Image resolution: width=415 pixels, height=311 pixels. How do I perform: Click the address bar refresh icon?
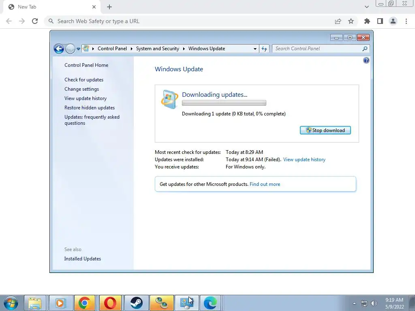[264, 49]
